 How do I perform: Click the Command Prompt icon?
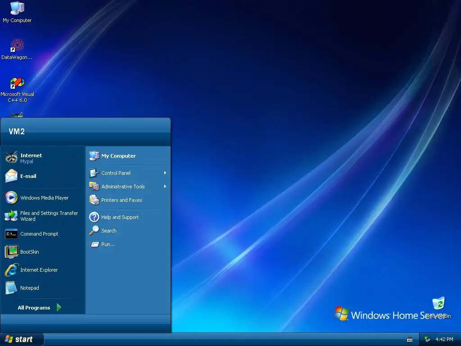[11, 234]
